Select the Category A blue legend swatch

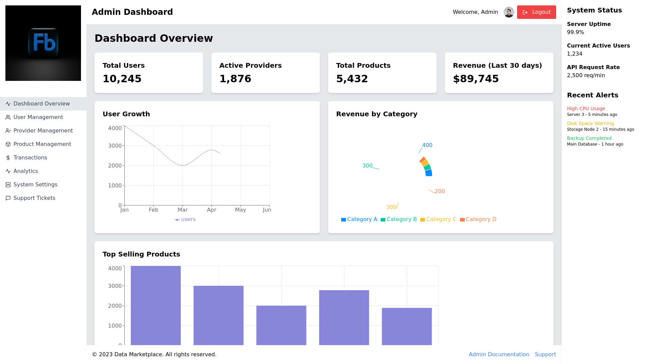click(344, 220)
